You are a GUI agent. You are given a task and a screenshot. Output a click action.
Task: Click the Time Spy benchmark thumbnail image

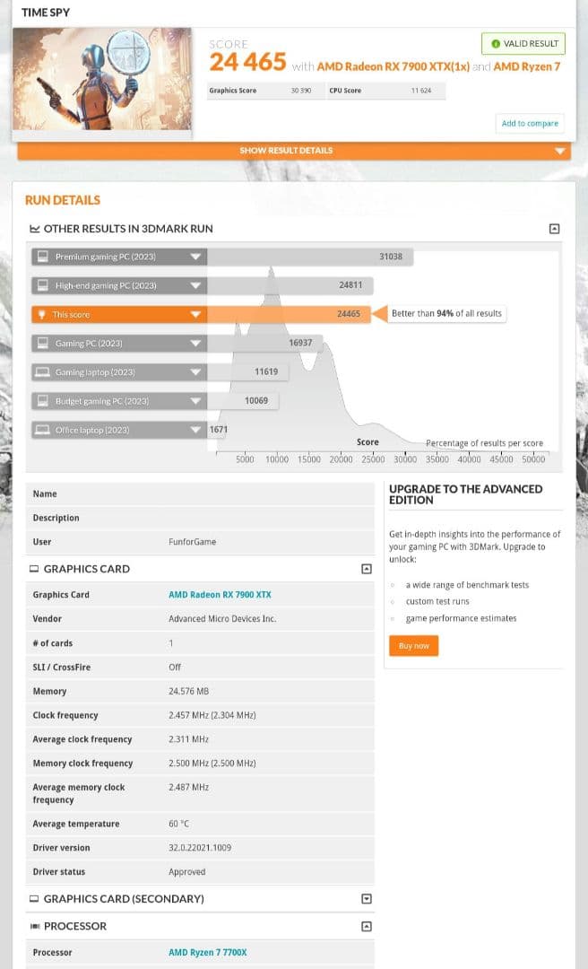pos(102,79)
